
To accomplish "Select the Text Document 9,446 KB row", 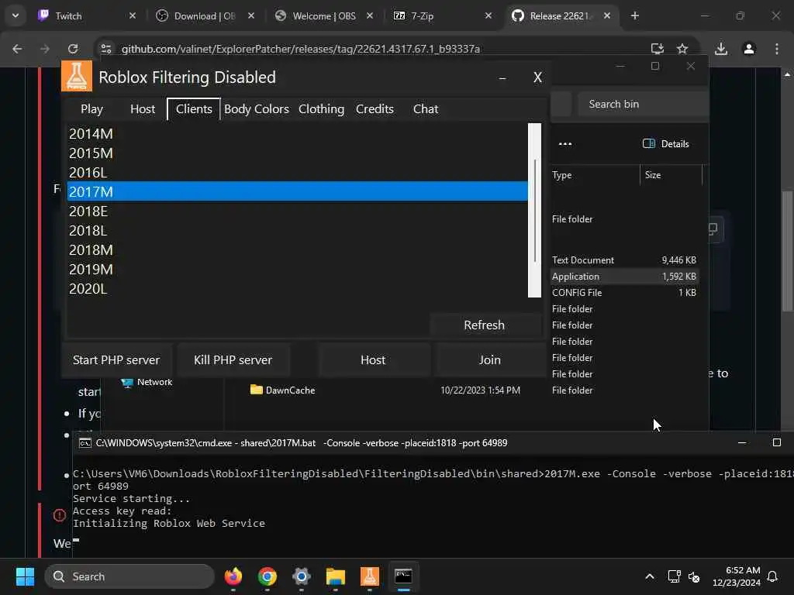I will pos(624,260).
